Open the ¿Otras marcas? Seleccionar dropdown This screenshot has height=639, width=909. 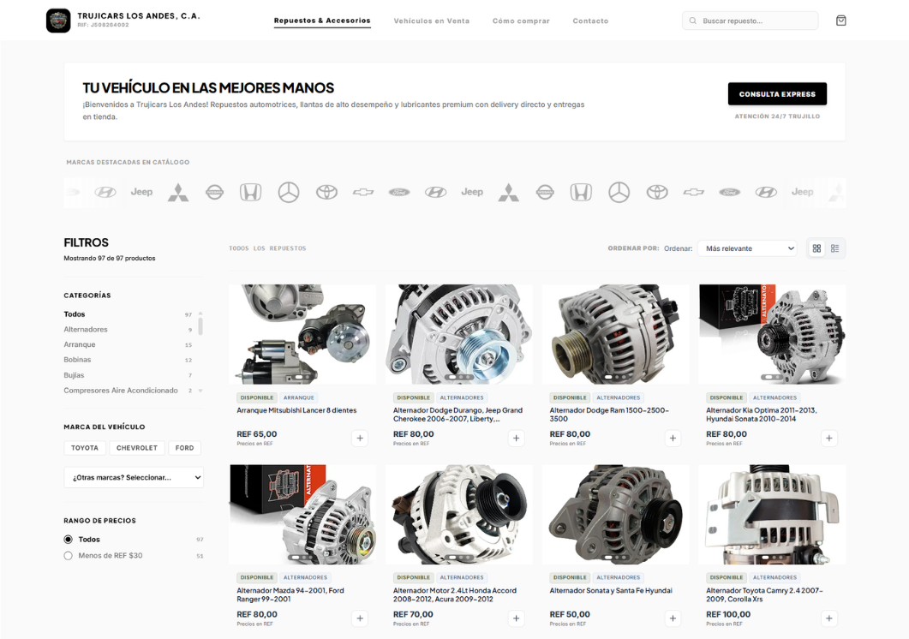134,478
